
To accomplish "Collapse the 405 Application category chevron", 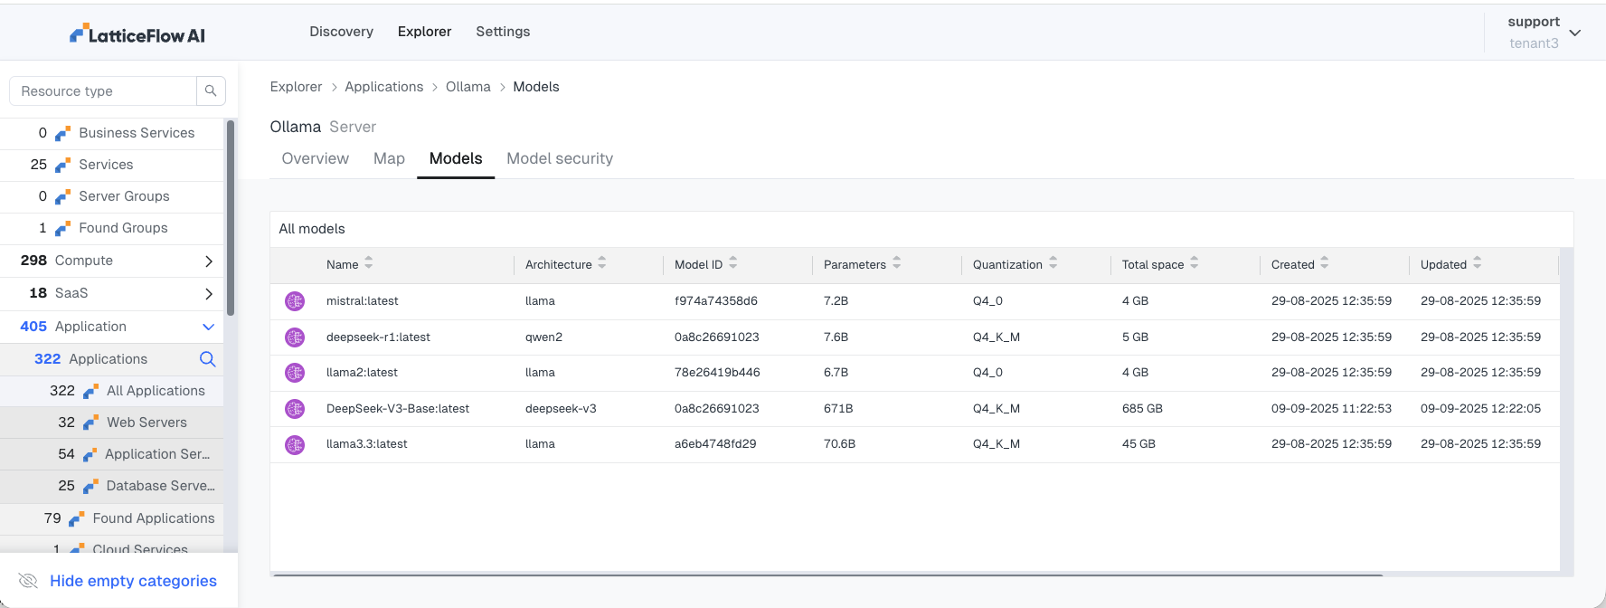I will click(x=209, y=327).
